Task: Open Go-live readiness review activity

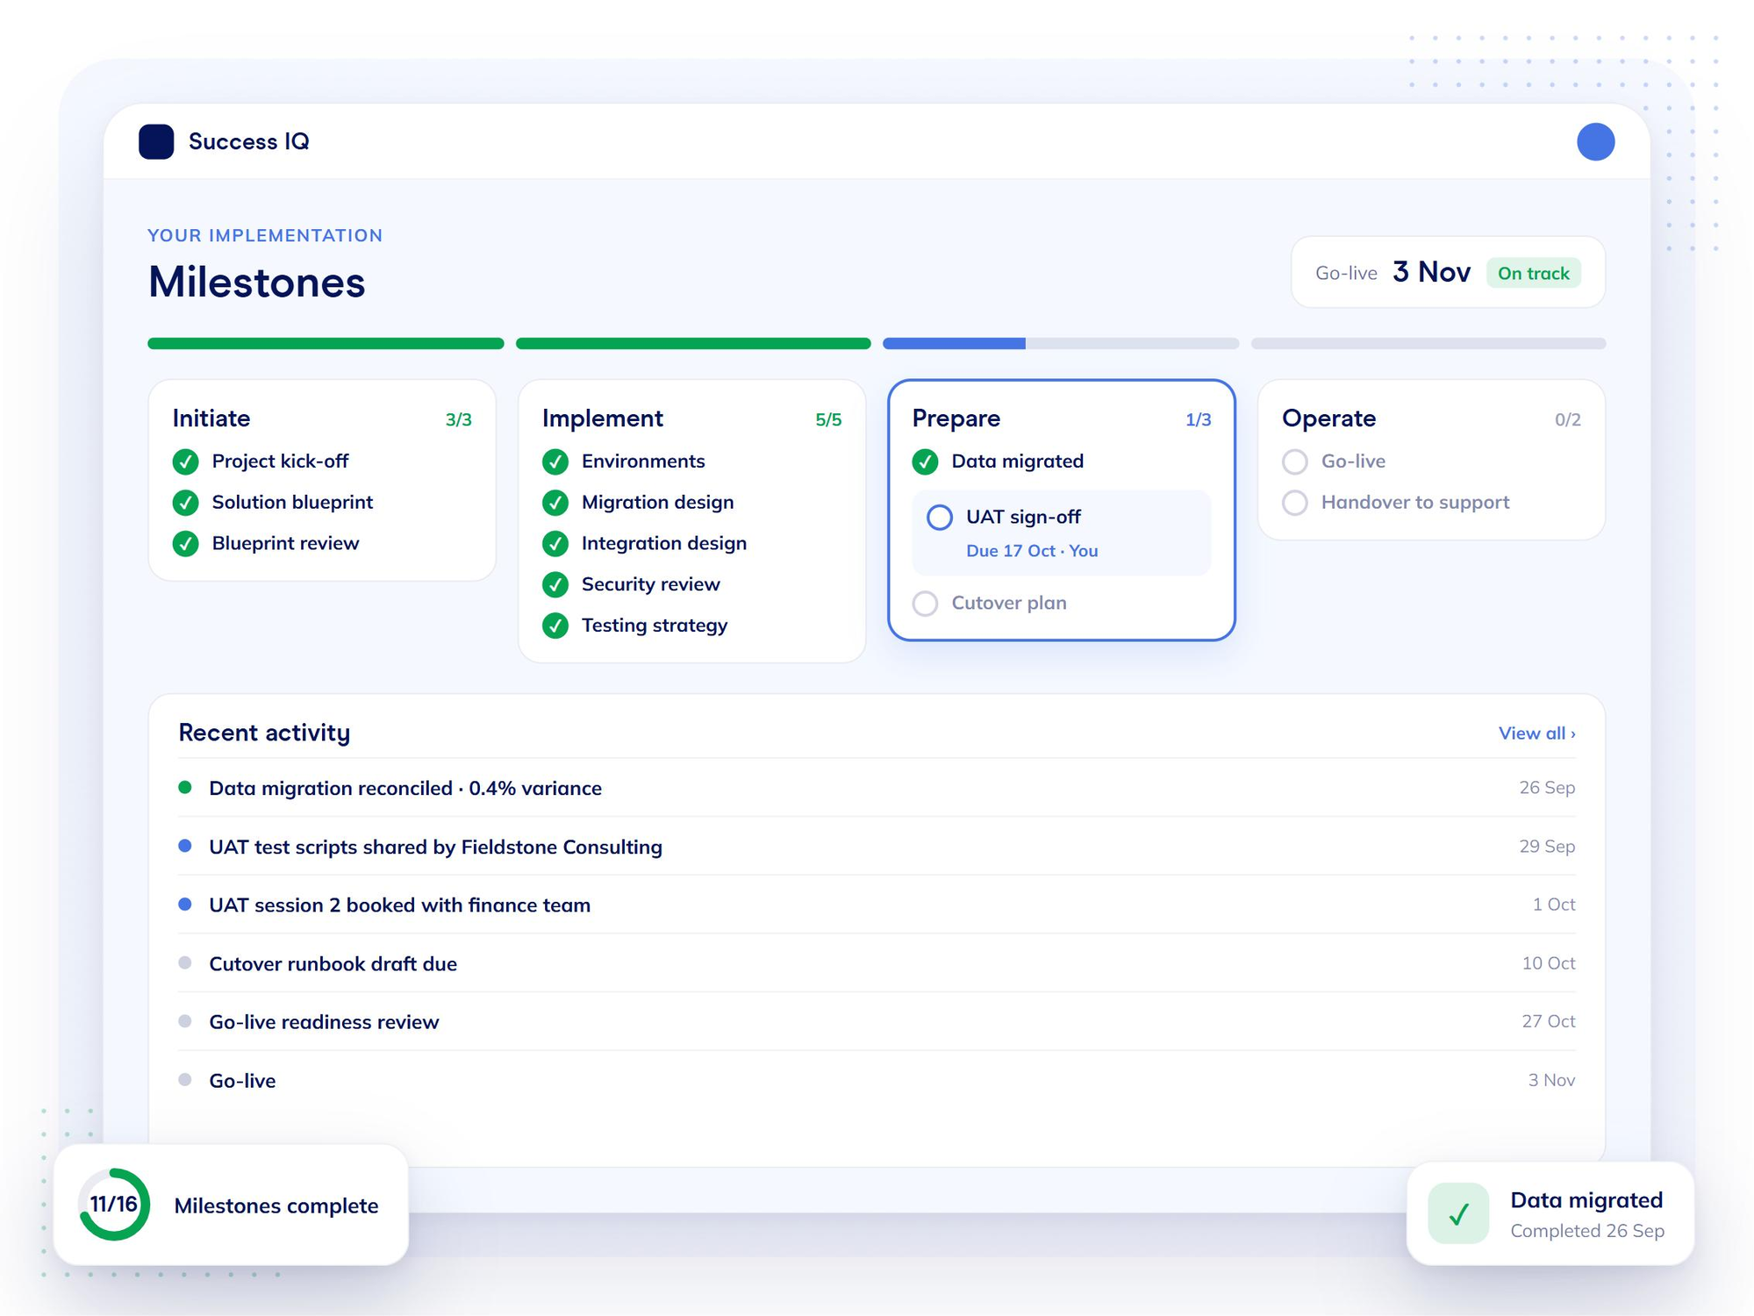Action: [877, 1021]
